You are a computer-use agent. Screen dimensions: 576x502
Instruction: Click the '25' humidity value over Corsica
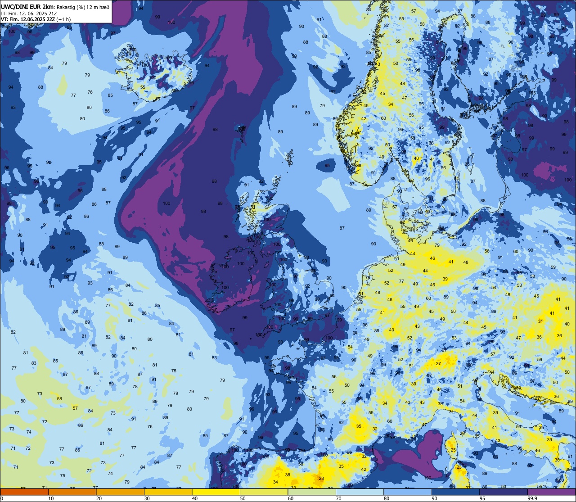(453, 450)
